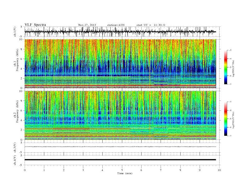Screen dimensions: 247x191
Task: Click time axis tick label "5"
Action: 122,170
